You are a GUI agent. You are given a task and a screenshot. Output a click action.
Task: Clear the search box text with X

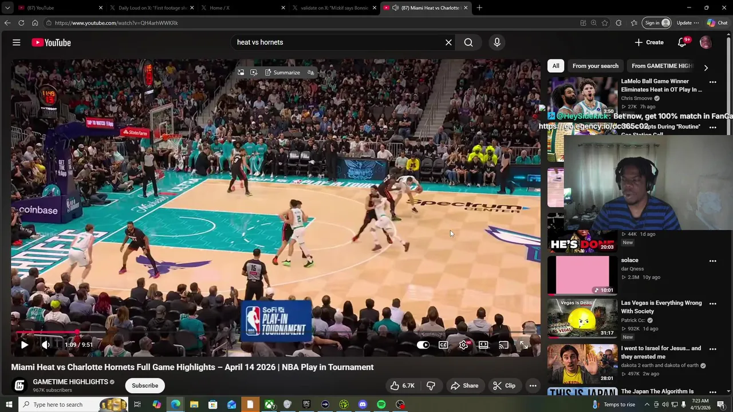click(448, 42)
